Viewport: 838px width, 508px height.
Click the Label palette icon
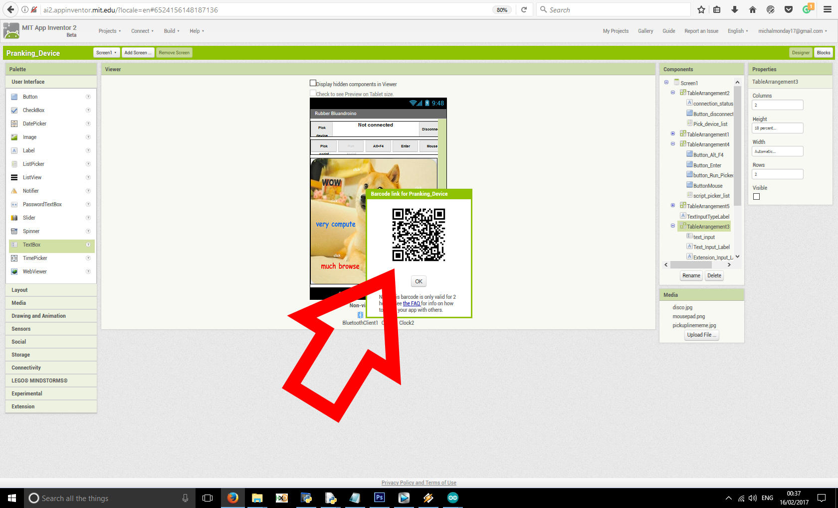click(14, 150)
